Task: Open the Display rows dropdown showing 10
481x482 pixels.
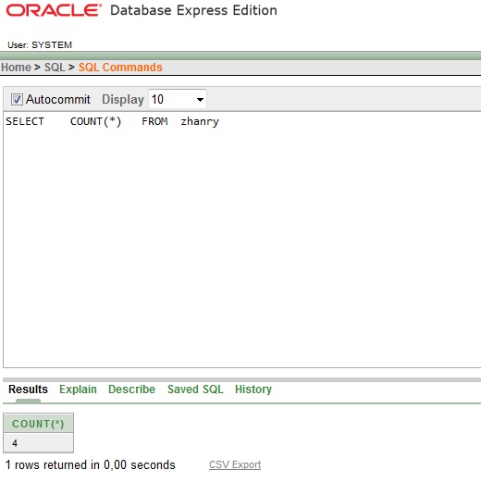Action: tap(178, 99)
